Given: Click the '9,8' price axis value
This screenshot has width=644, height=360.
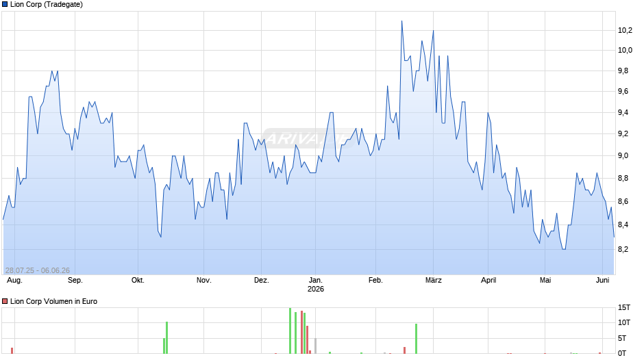Looking at the screenshot, I should pyautogui.click(x=623, y=71).
